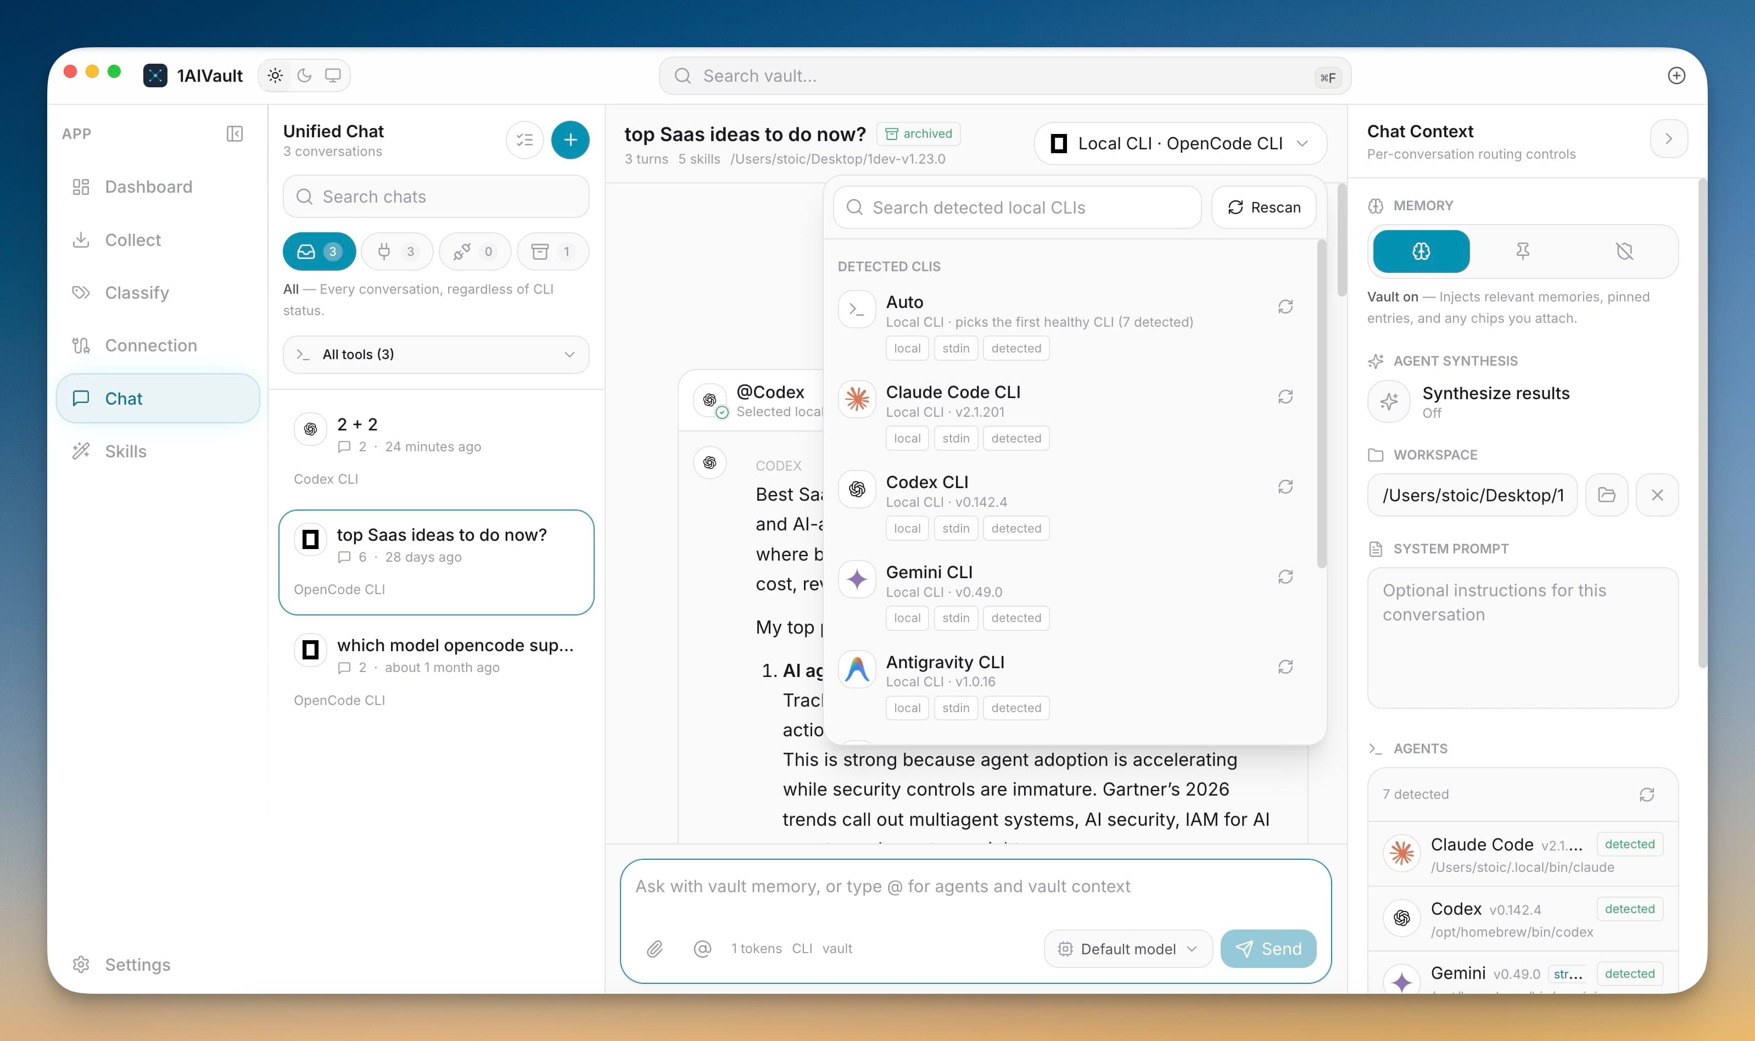This screenshot has width=1755, height=1041.
Task: Open the 'which model opencode sup...' conversation
Action: tap(435, 671)
